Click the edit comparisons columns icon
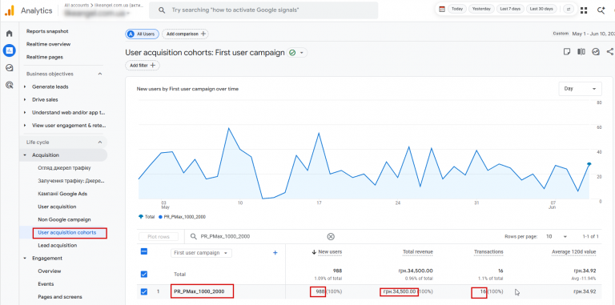 coord(581,52)
